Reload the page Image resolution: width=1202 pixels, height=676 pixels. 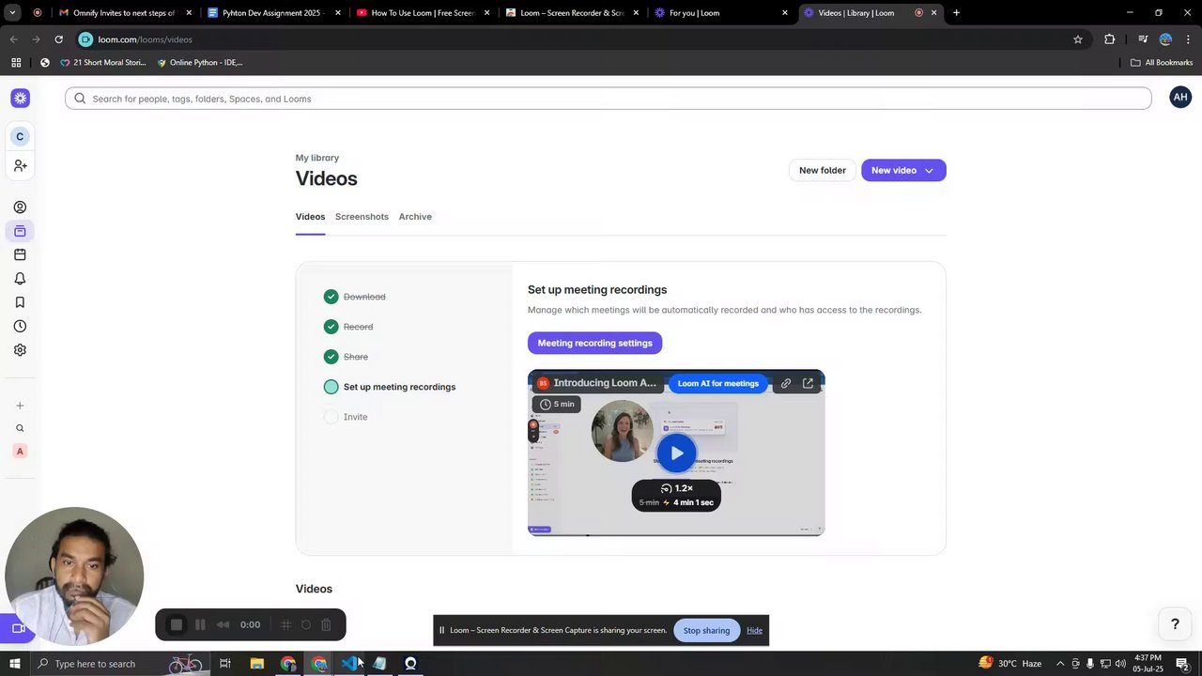58,39
